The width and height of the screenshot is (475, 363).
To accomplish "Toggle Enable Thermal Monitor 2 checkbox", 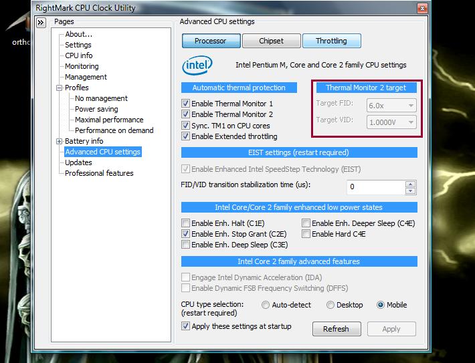I will point(185,114).
